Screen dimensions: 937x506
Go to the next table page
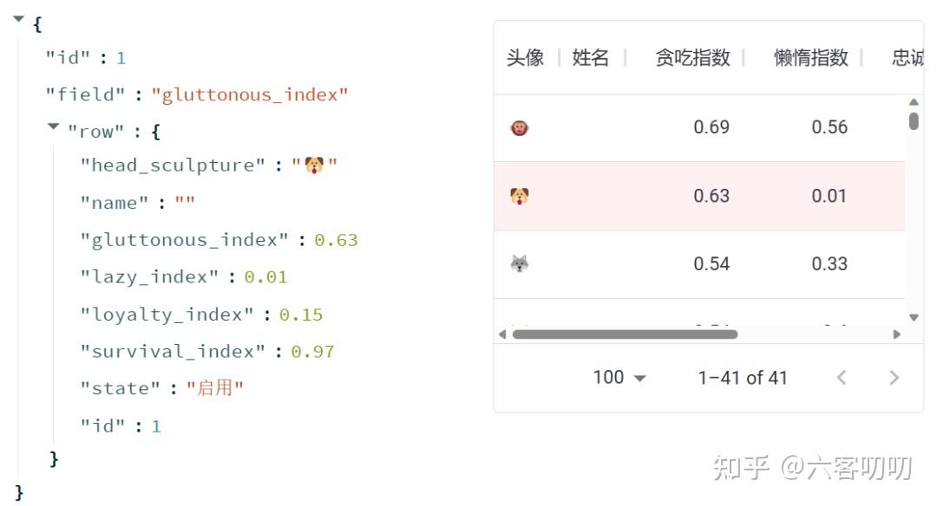point(894,378)
